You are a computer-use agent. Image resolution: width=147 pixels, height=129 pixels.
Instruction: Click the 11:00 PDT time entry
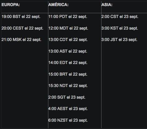coord(68,17)
